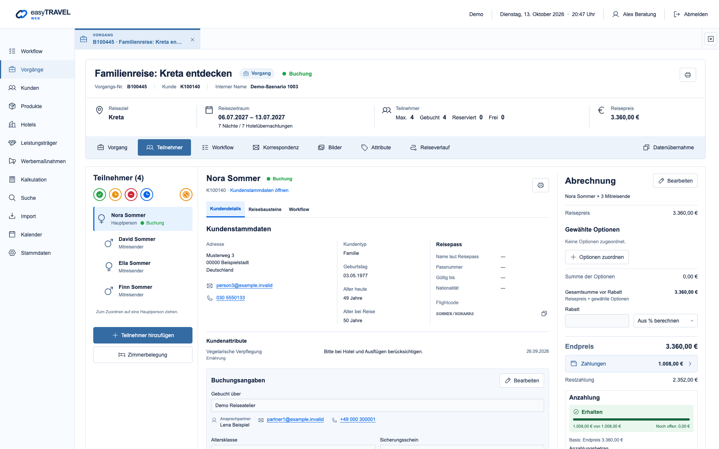Open Werbemaßnahmen in the sidebar

[37, 161]
